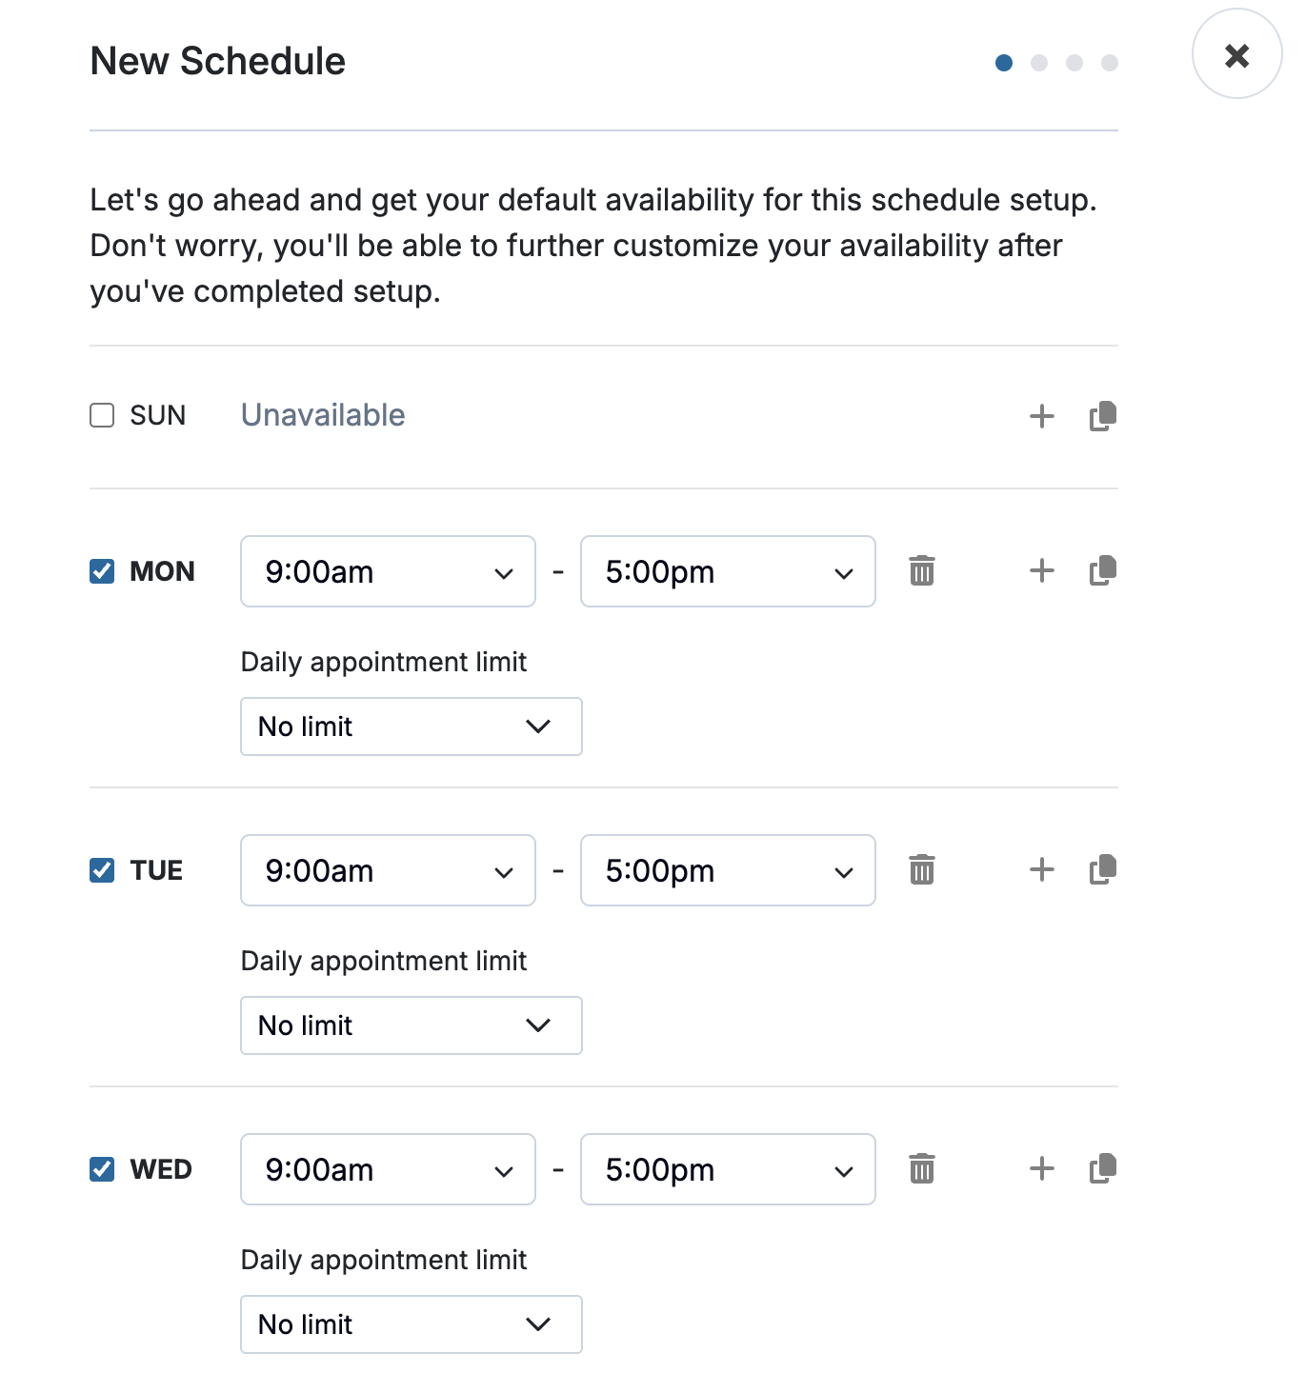Open Tuesday's end time dropdown
Image resolution: width=1305 pixels, height=1373 pixels.
pyautogui.click(x=728, y=870)
